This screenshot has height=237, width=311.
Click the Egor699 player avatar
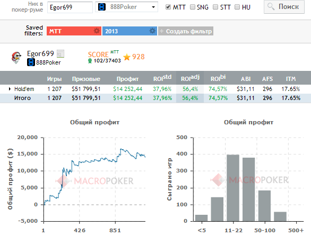tap(16, 58)
